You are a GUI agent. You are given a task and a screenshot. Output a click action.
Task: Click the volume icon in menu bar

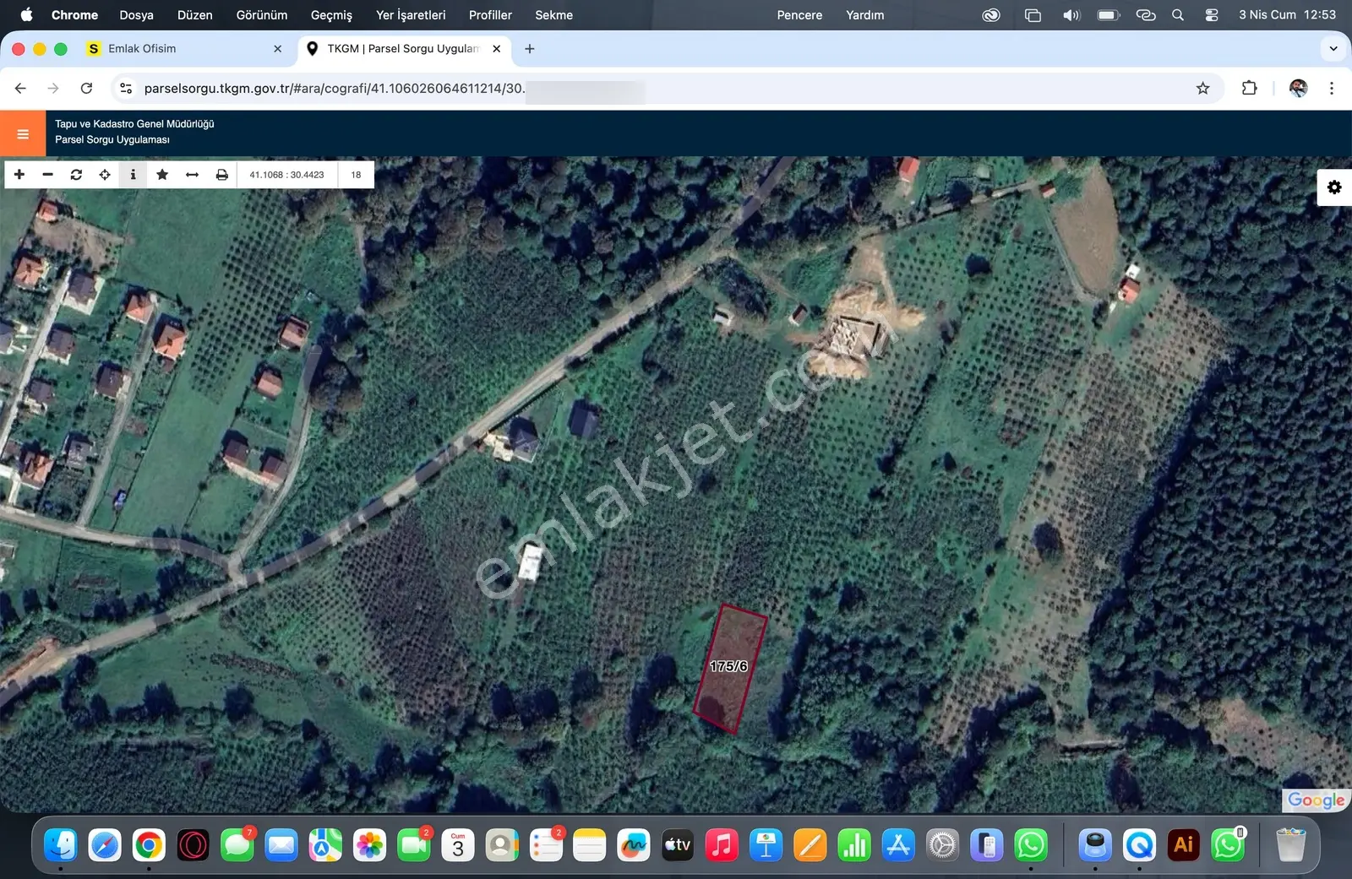(x=1071, y=14)
